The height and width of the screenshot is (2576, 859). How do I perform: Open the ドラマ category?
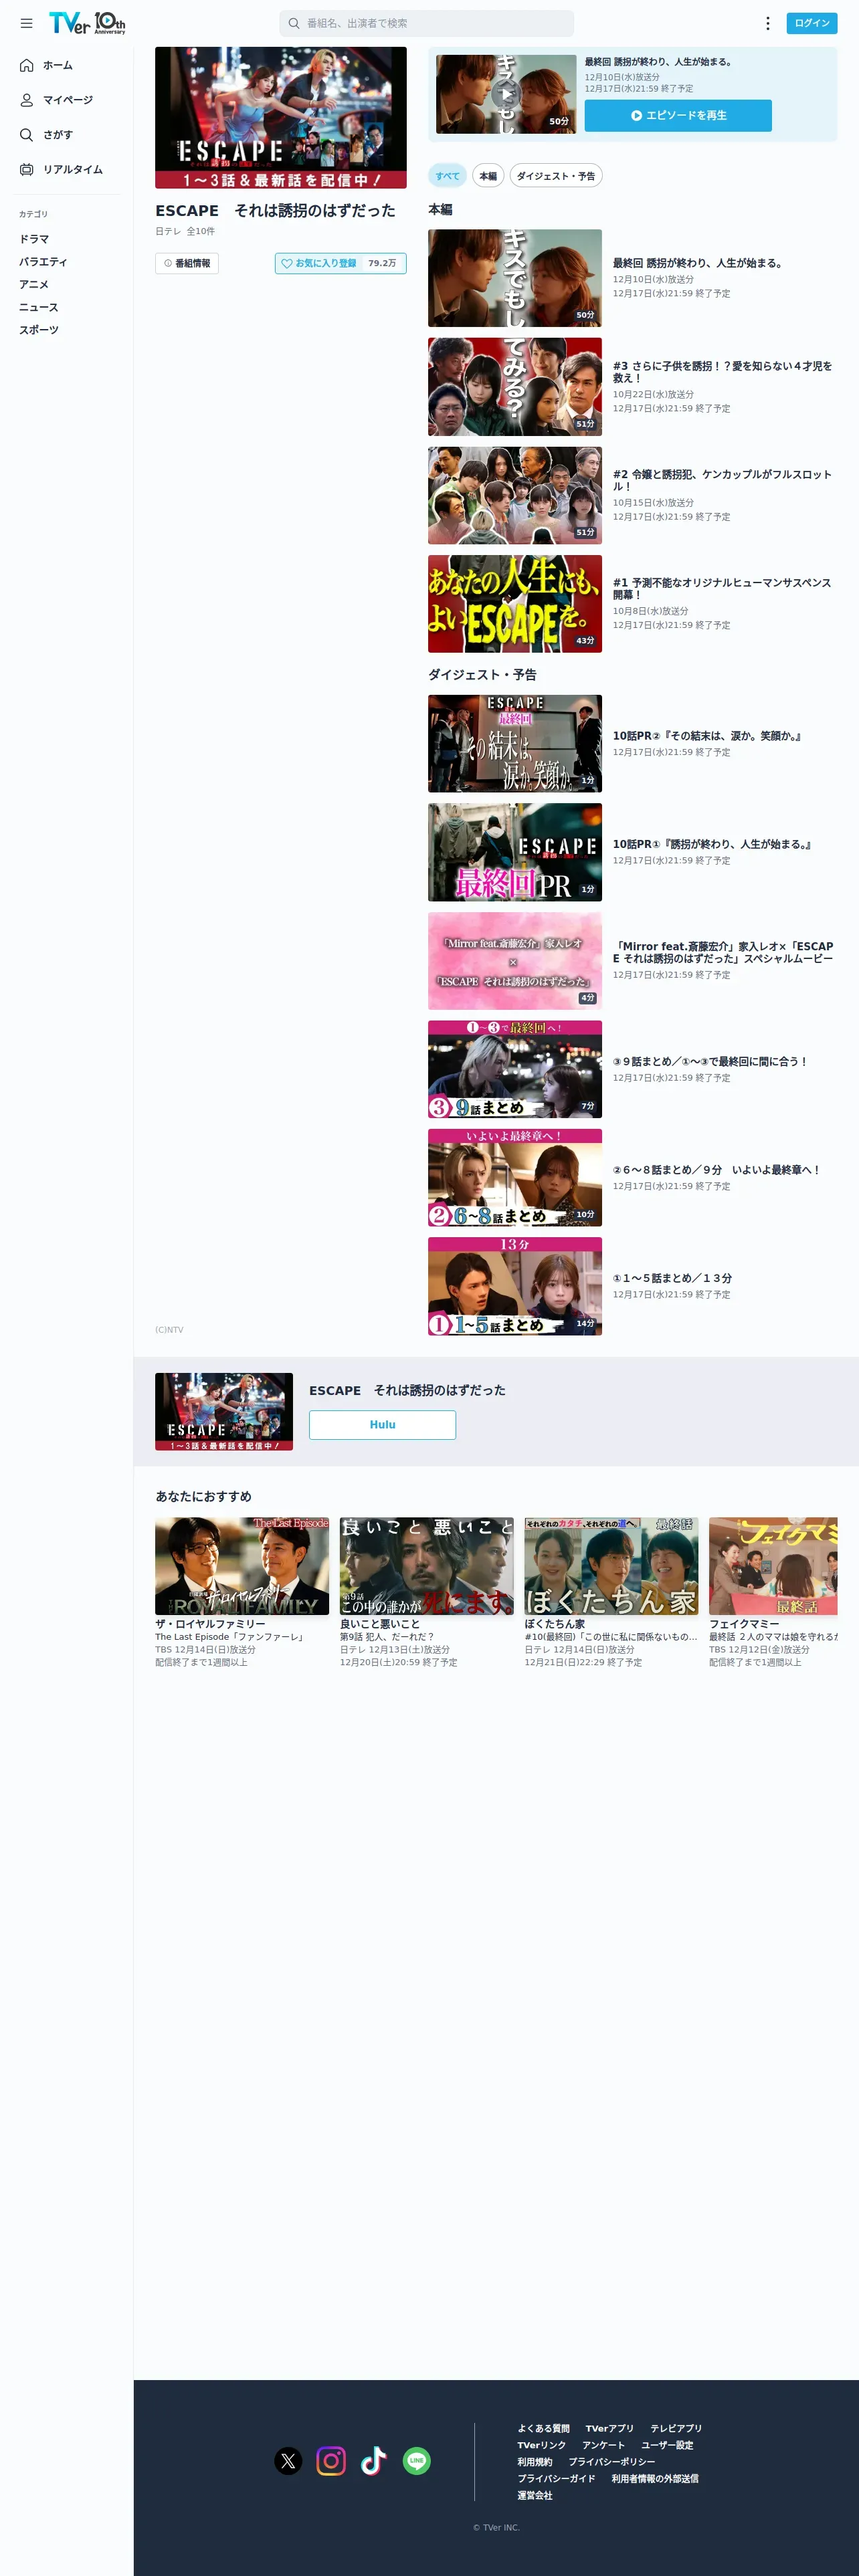pos(34,239)
